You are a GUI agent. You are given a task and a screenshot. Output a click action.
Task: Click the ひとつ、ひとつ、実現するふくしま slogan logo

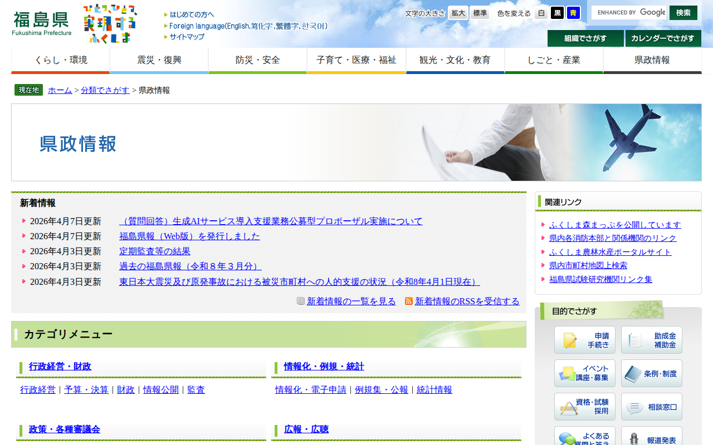click(110, 23)
